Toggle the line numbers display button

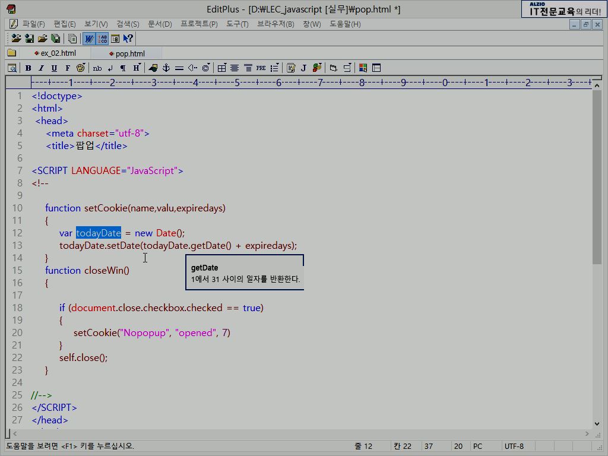point(102,39)
